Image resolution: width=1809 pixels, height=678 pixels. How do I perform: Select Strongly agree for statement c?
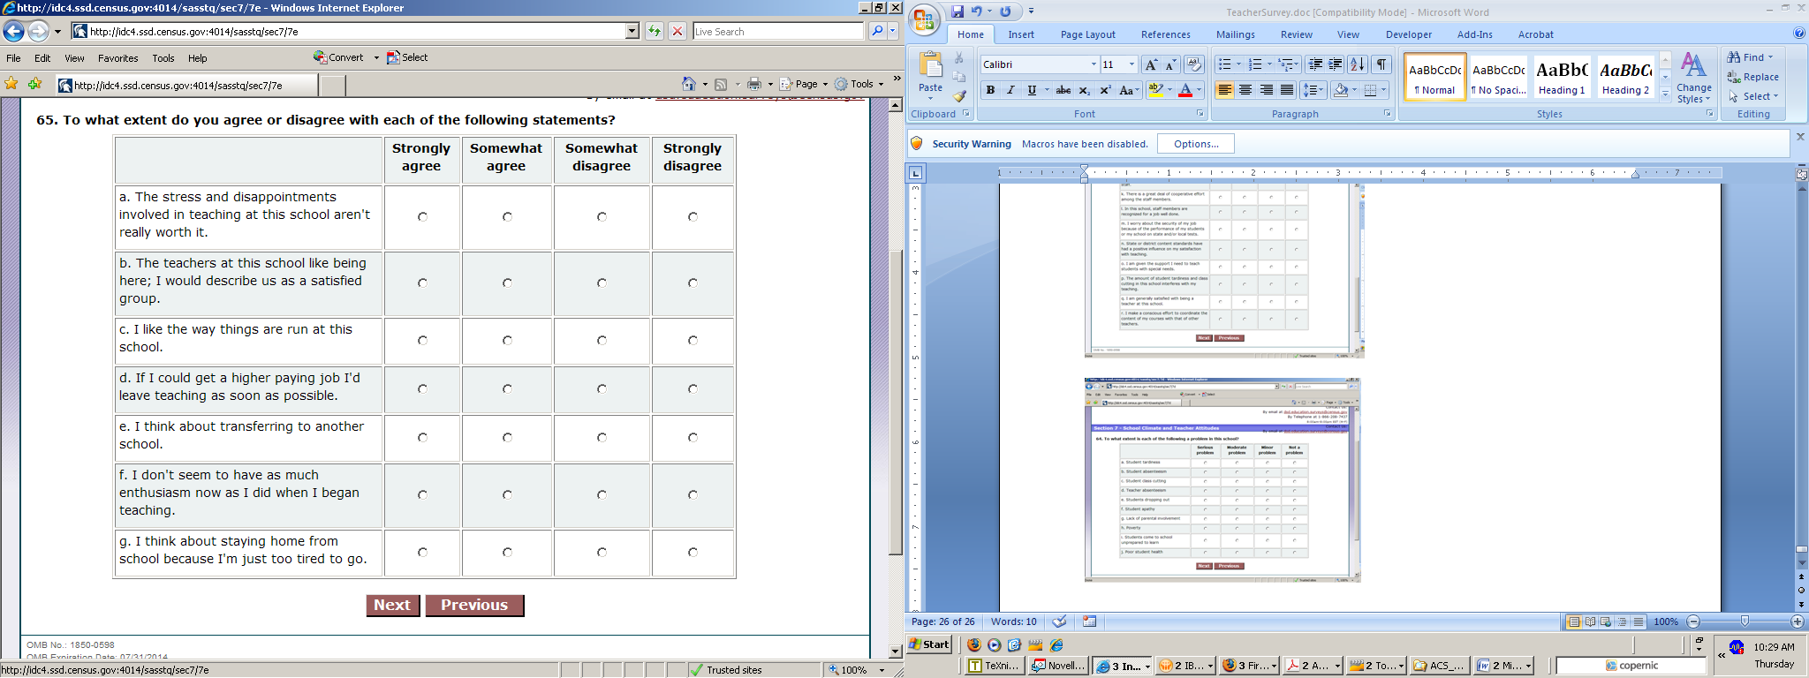[422, 340]
